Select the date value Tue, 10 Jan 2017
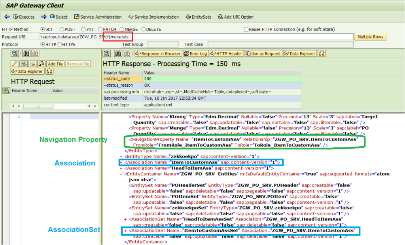Image resolution: width=405 pixels, height=245 pixels. pyautogui.click(x=222, y=98)
